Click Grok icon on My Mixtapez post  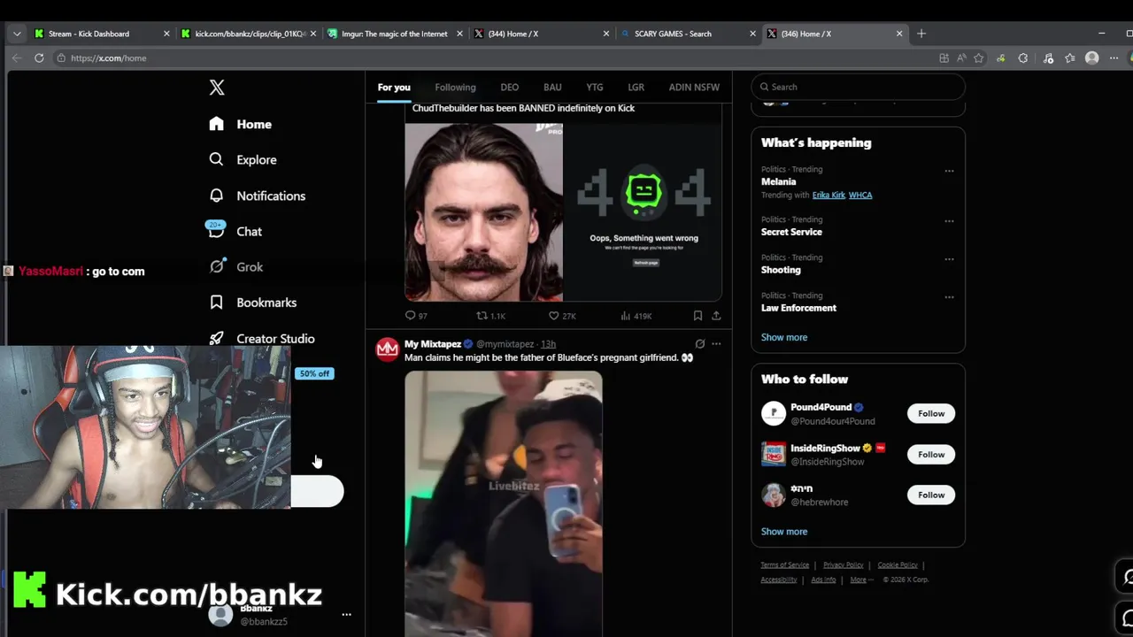point(700,344)
